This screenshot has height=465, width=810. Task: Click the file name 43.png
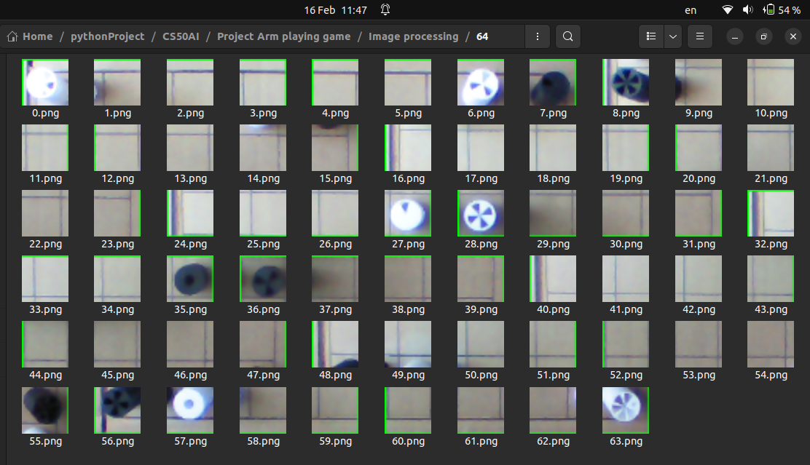(771, 310)
